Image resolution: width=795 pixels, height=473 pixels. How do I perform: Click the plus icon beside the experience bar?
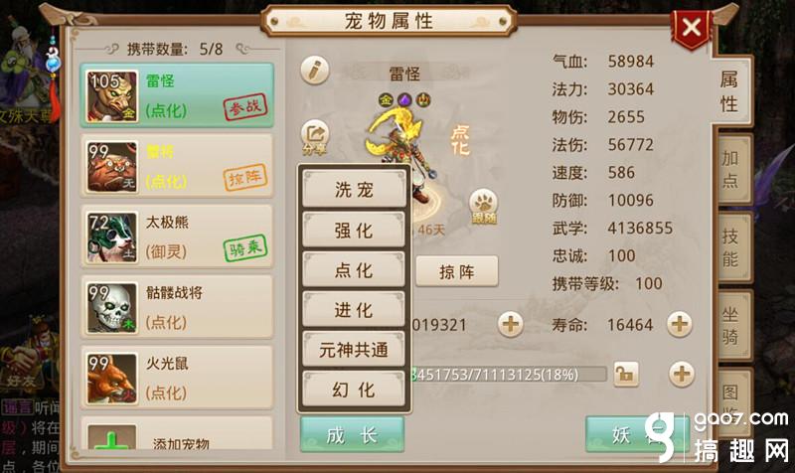click(x=682, y=375)
